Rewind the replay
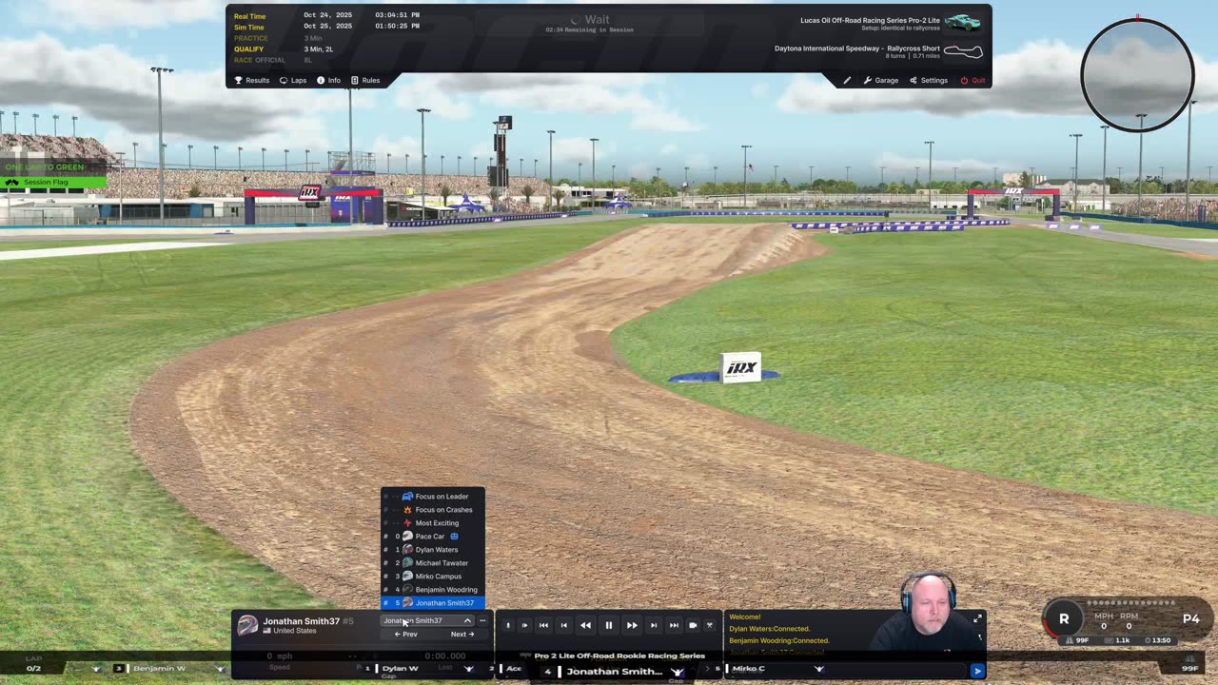 coord(585,625)
